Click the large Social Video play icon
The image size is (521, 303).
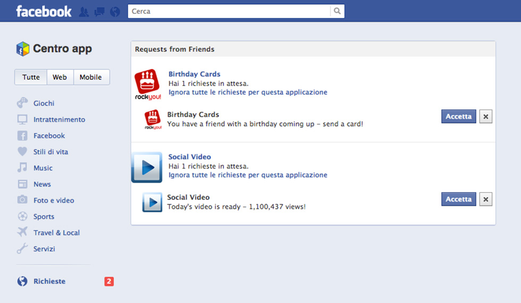[x=147, y=167]
